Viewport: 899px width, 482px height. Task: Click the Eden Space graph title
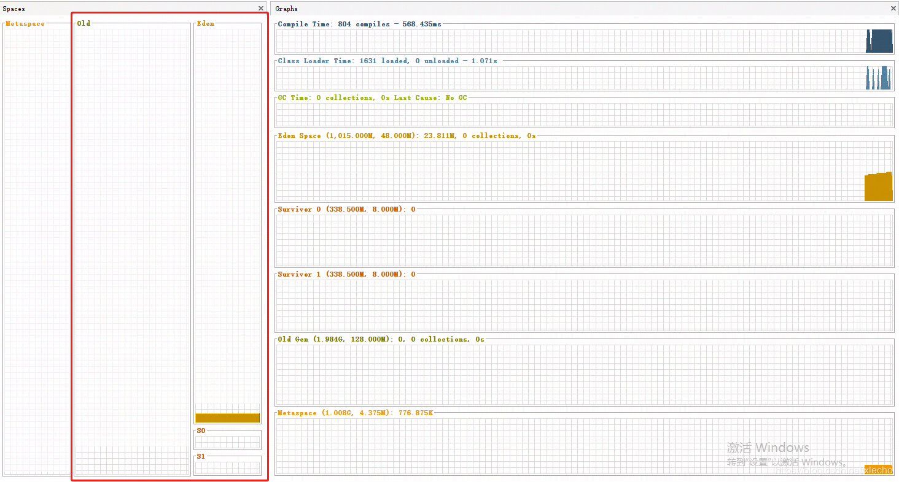[x=407, y=136]
